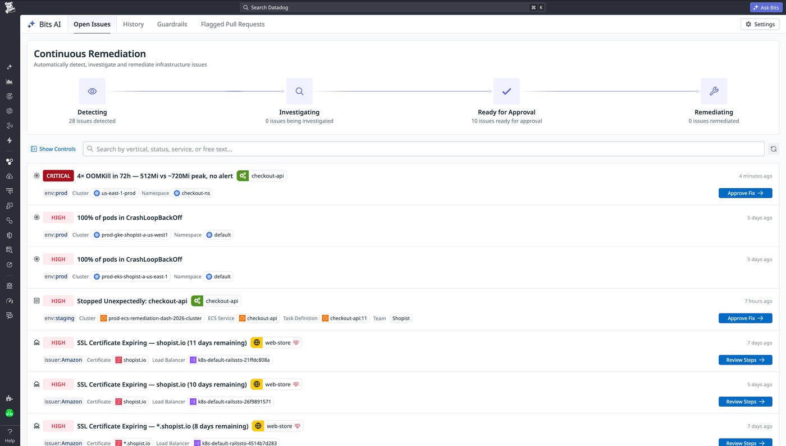Click the lightning bolt sidebar icon
786x446 pixels.
point(10,140)
